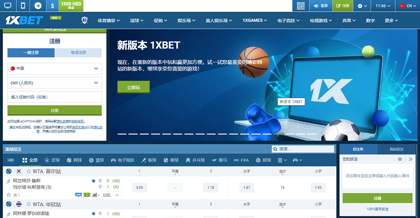Switch to the 投注单 tab

[x=358, y=149]
